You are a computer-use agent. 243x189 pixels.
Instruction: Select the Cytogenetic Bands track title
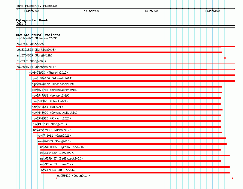[32, 20]
